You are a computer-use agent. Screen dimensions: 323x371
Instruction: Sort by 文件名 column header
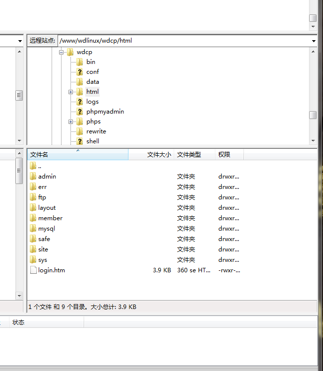click(78, 155)
